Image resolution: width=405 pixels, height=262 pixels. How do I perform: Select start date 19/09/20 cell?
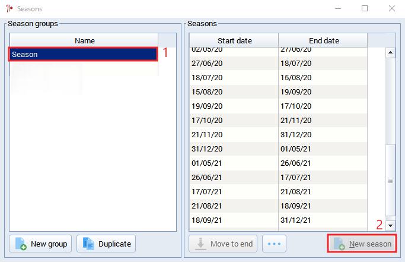click(234, 106)
